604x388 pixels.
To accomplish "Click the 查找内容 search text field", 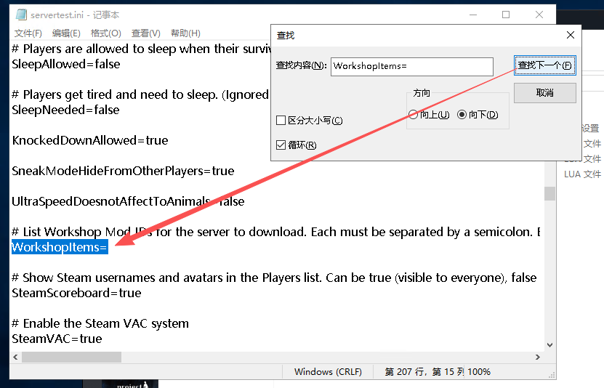I will point(411,66).
